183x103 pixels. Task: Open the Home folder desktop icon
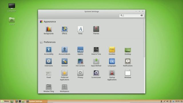(x=12, y=21)
